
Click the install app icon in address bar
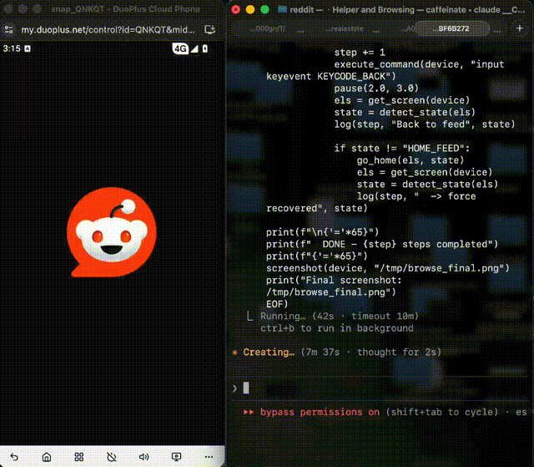coord(209,29)
